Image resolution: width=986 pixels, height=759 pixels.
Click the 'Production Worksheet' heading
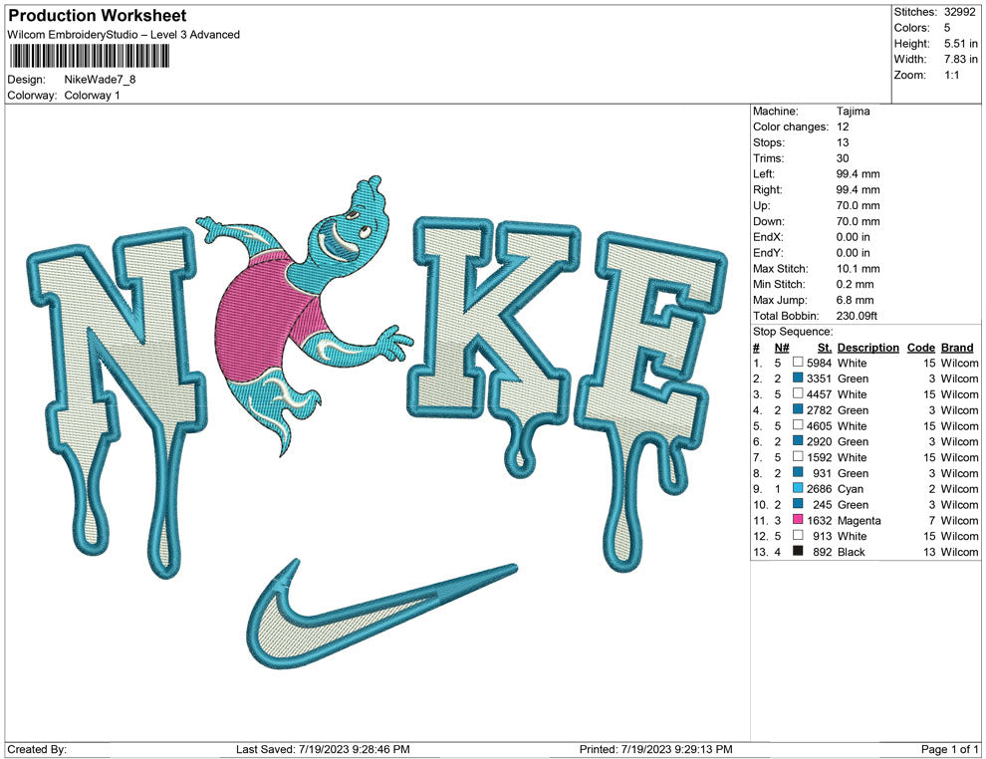[x=98, y=16]
